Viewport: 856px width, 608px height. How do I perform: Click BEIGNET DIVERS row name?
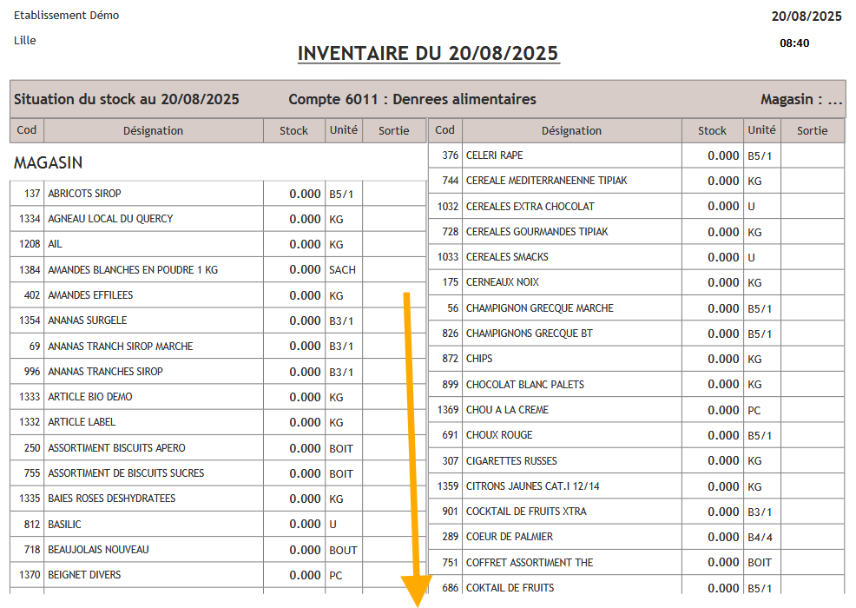(84, 575)
